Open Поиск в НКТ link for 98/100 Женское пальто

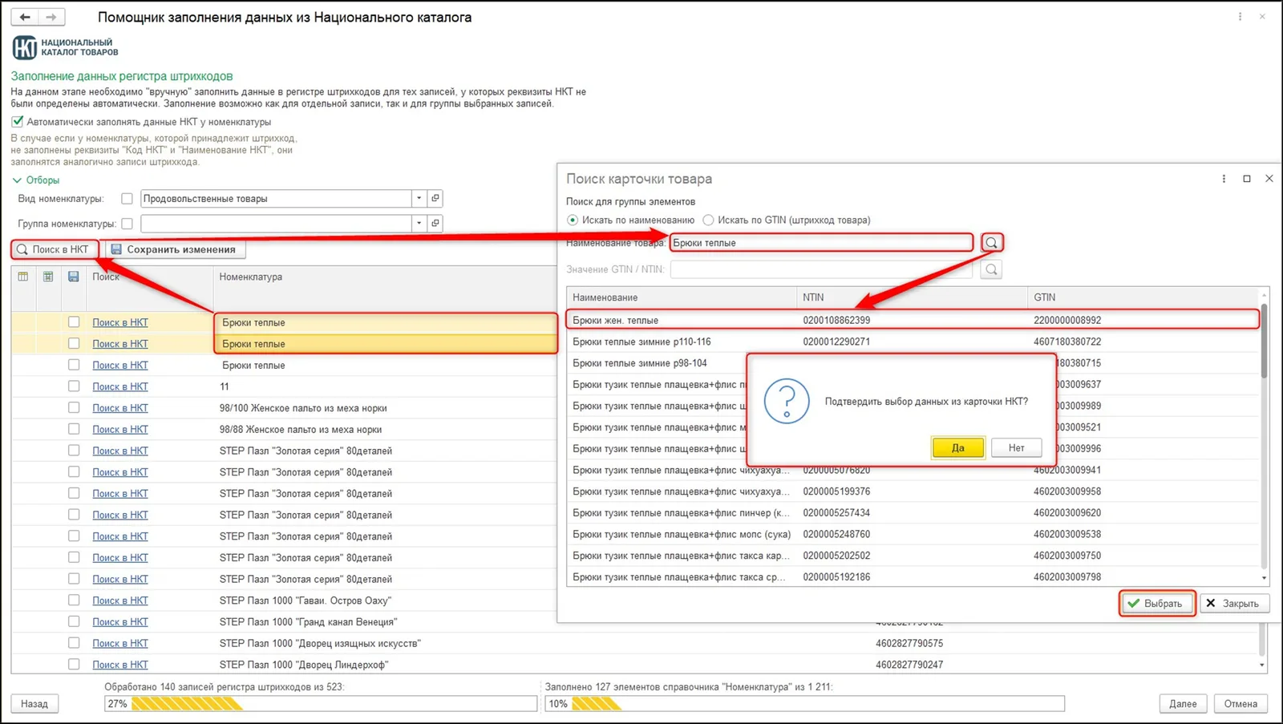pos(120,408)
